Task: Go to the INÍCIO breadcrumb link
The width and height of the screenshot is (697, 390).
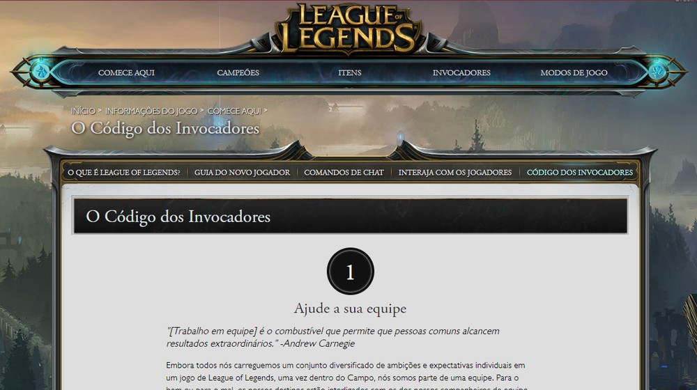Action: [83, 111]
